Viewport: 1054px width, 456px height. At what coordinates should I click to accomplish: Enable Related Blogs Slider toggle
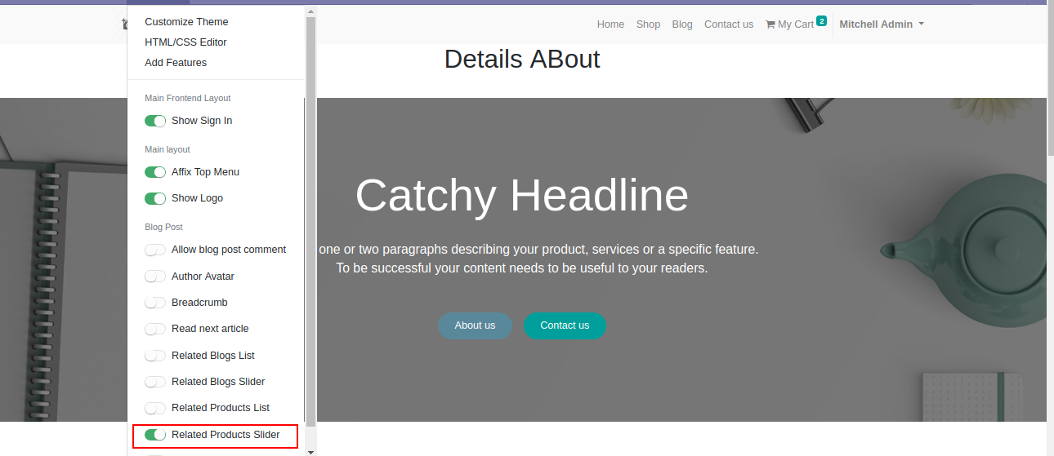click(x=155, y=382)
